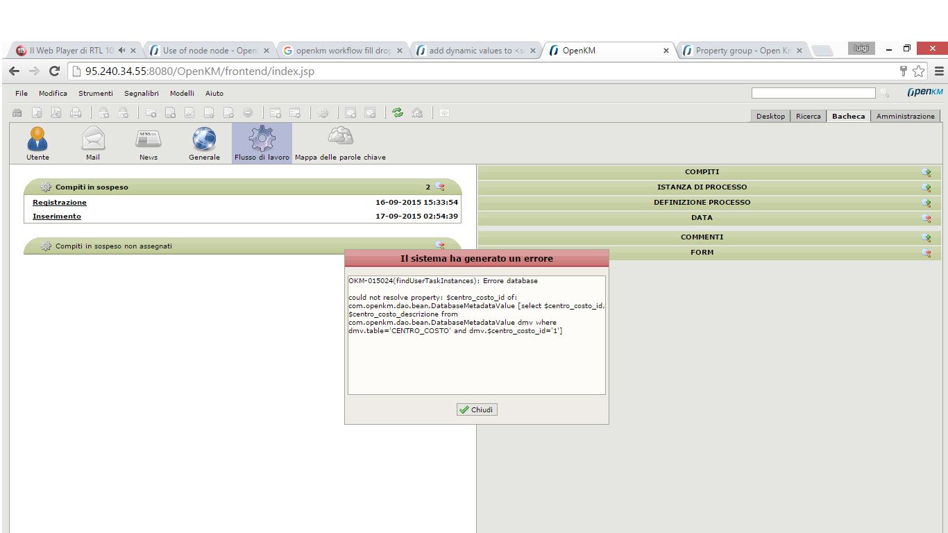
Task: Open the Registrazione pending task link
Action: (60, 203)
